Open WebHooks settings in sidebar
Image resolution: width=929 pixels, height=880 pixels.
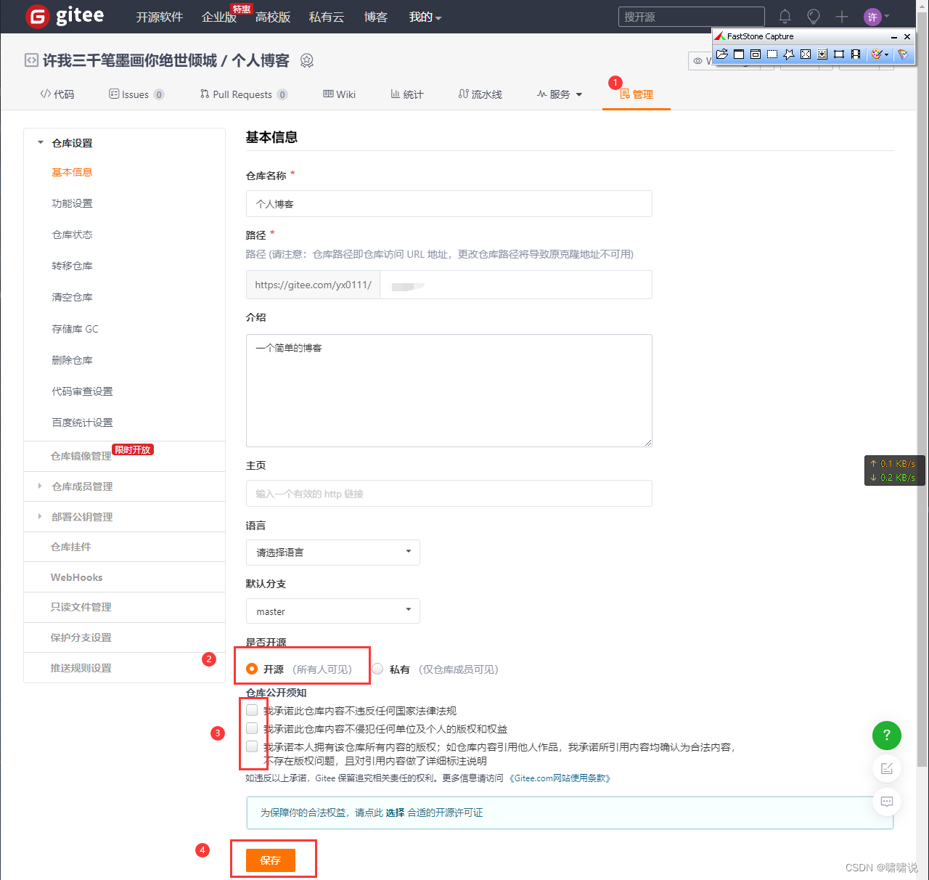tap(76, 577)
